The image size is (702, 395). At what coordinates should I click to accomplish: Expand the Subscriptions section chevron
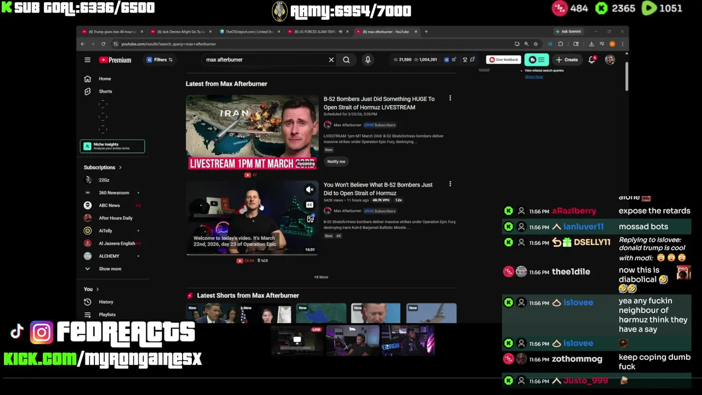pos(120,167)
